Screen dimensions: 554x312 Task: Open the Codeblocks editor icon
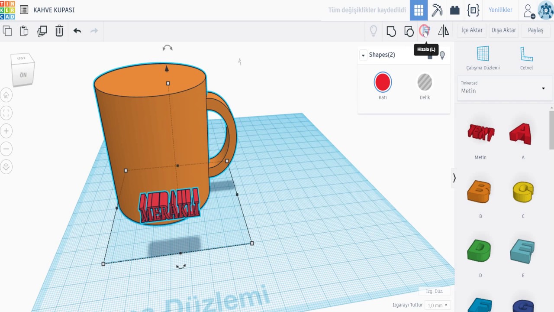click(473, 10)
